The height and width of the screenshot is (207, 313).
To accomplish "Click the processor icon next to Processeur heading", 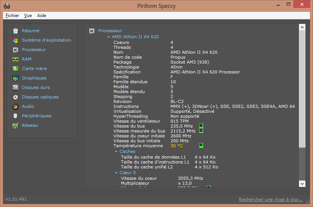I will (91, 31).
